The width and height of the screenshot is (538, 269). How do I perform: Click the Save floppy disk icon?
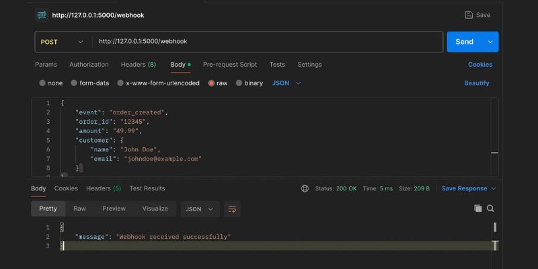click(x=469, y=15)
